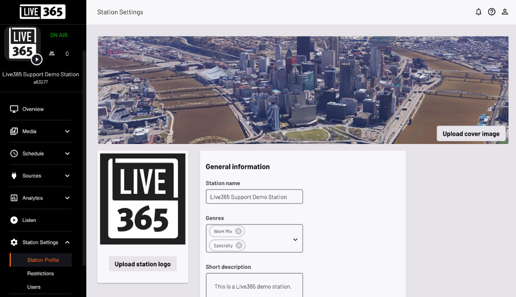Click Upload station logo button
The image size is (516, 297).
pos(143,264)
